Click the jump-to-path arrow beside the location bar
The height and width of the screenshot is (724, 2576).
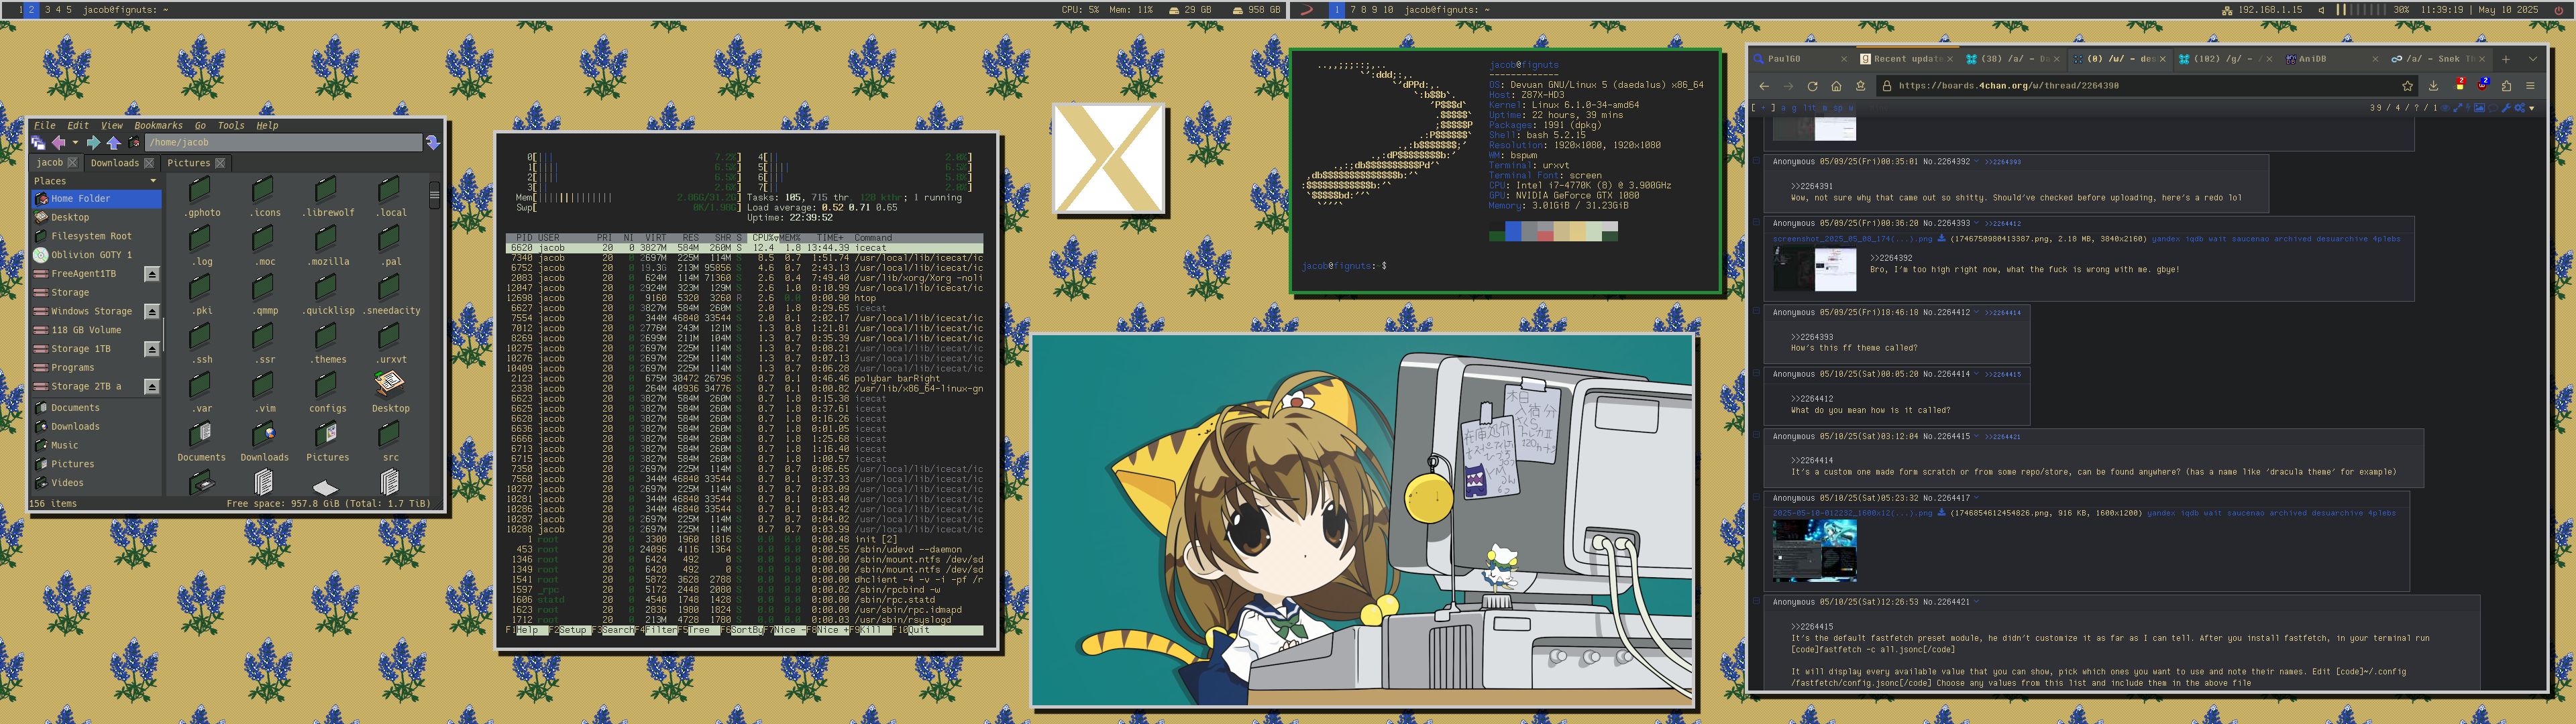point(433,143)
